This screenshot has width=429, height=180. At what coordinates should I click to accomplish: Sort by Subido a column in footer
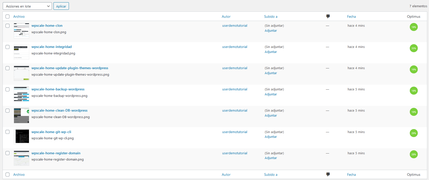(x=271, y=175)
